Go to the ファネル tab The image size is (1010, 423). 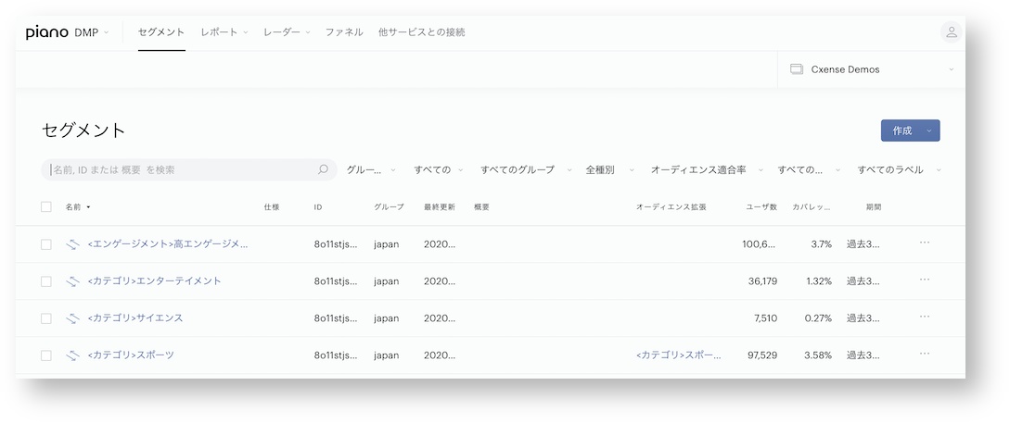(x=344, y=32)
